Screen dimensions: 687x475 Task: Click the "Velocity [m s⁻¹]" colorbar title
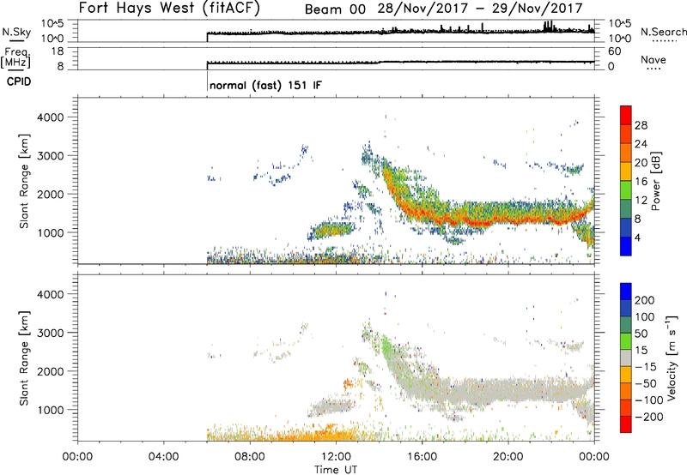coord(672,358)
